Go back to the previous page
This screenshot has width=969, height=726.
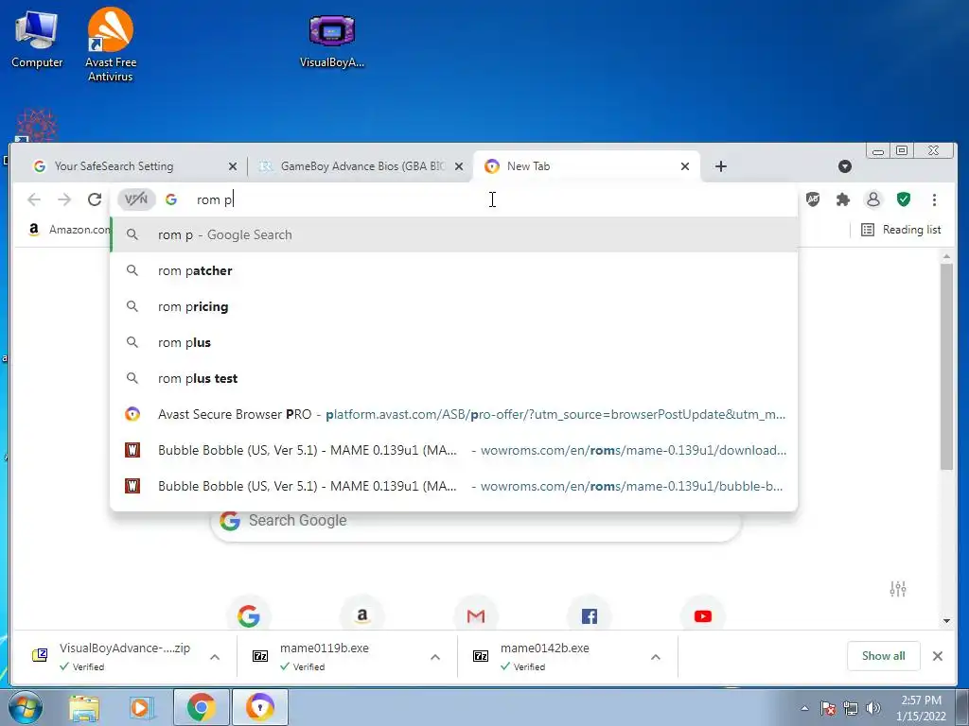pos(34,199)
